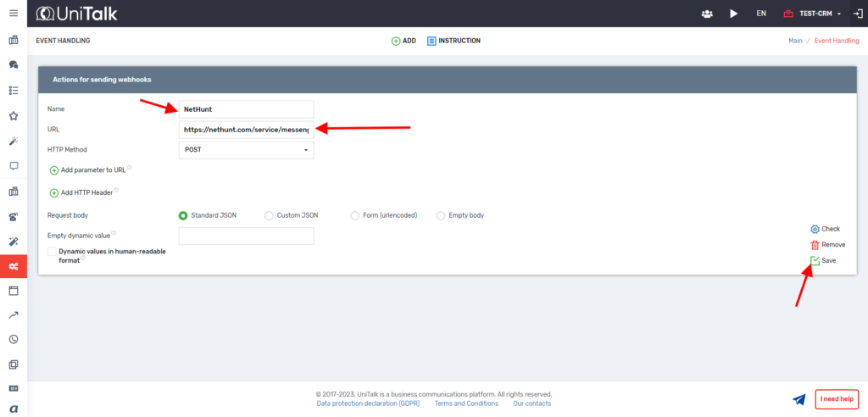Open the hamburger menu at top left
The width and height of the screenshot is (868, 417).
click(14, 13)
